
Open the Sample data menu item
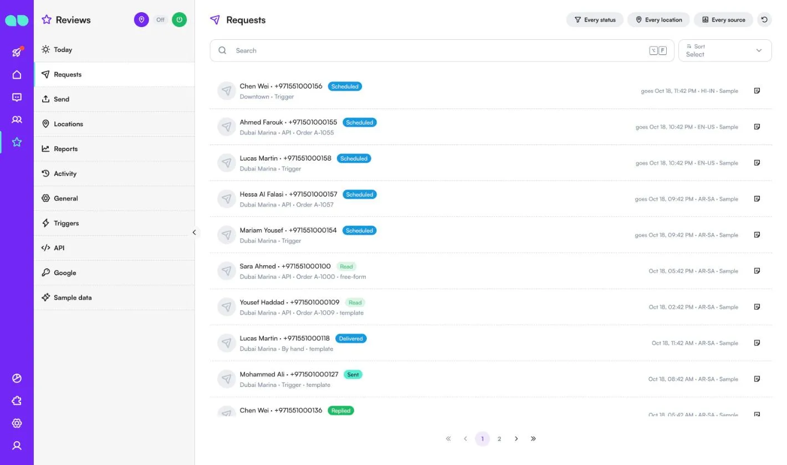click(x=114, y=297)
